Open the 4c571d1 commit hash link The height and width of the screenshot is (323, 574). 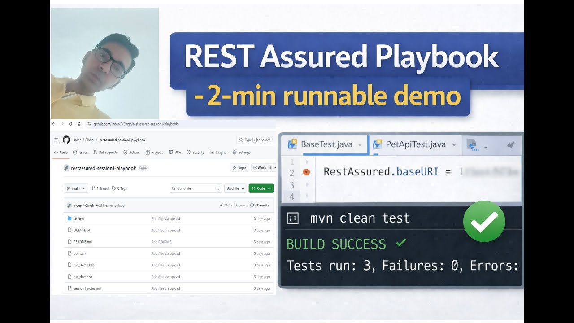pyautogui.click(x=225, y=205)
